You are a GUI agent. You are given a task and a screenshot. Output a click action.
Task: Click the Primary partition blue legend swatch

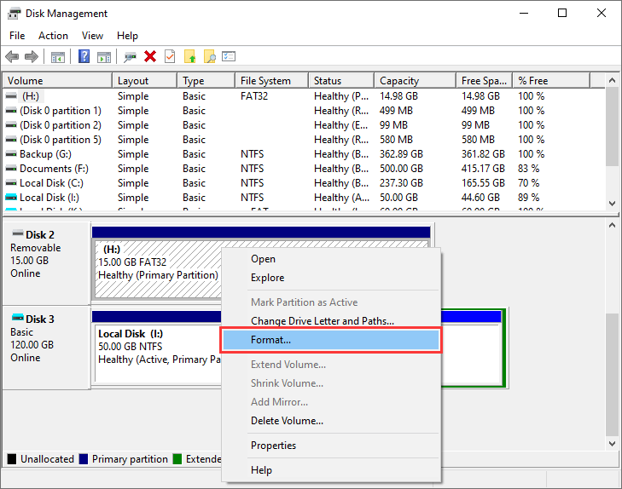[84, 459]
